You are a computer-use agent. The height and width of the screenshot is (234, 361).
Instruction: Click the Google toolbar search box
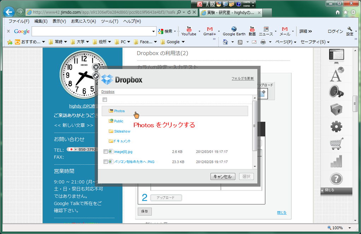(x=91, y=31)
